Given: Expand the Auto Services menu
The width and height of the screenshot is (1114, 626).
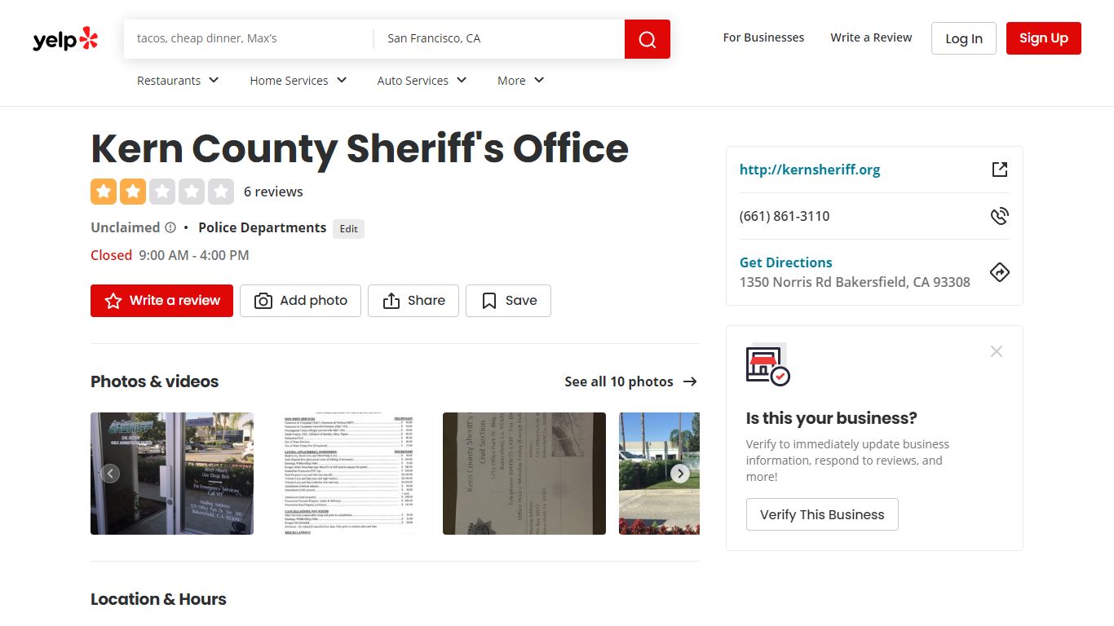Looking at the screenshot, I should point(422,81).
